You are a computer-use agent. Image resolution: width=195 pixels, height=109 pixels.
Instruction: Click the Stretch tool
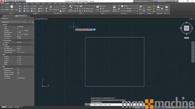pyautogui.click(x=27, y=11)
